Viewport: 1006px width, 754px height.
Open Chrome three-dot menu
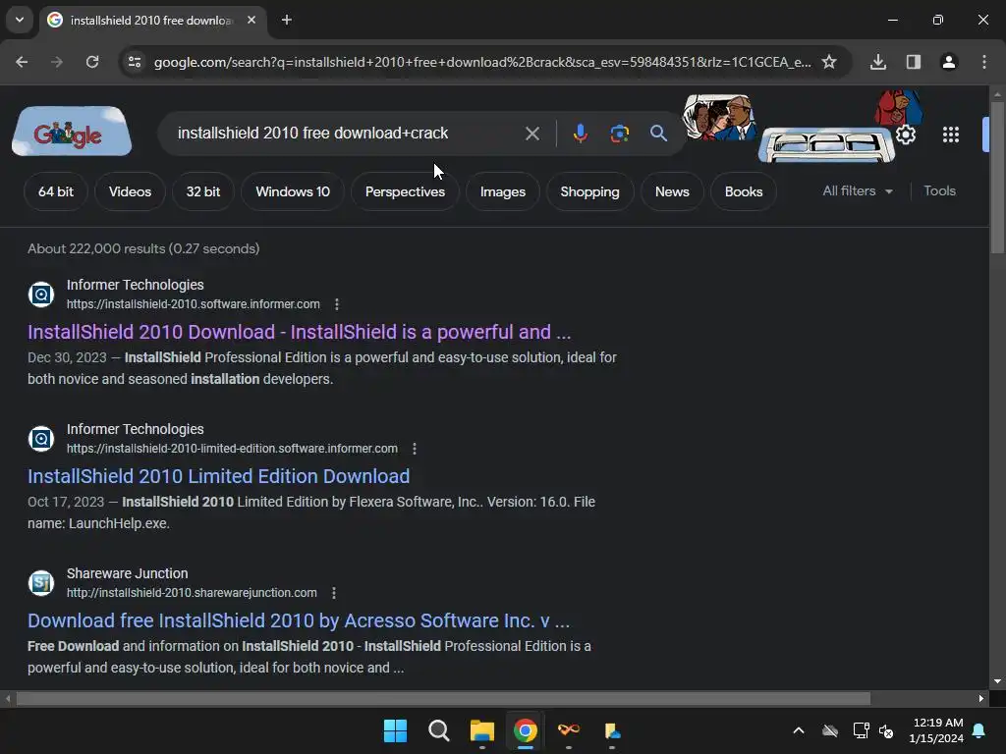[x=984, y=62]
